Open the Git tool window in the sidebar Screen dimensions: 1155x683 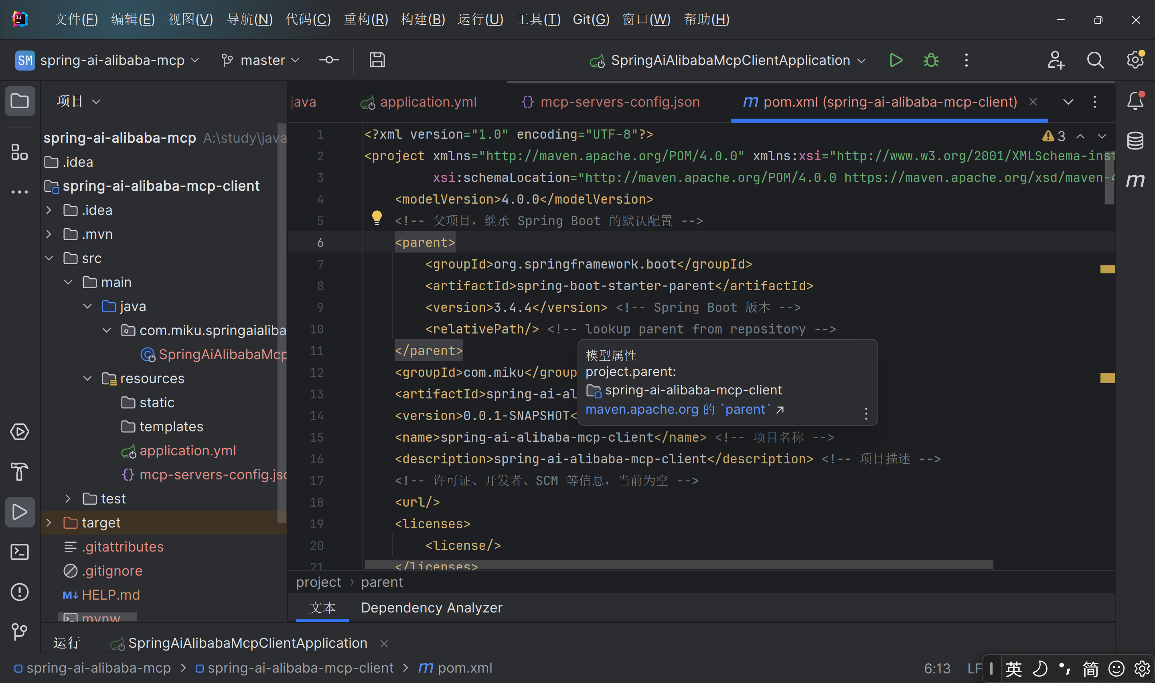click(x=19, y=631)
